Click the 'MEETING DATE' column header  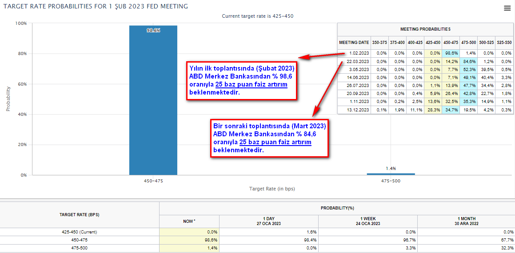click(354, 42)
